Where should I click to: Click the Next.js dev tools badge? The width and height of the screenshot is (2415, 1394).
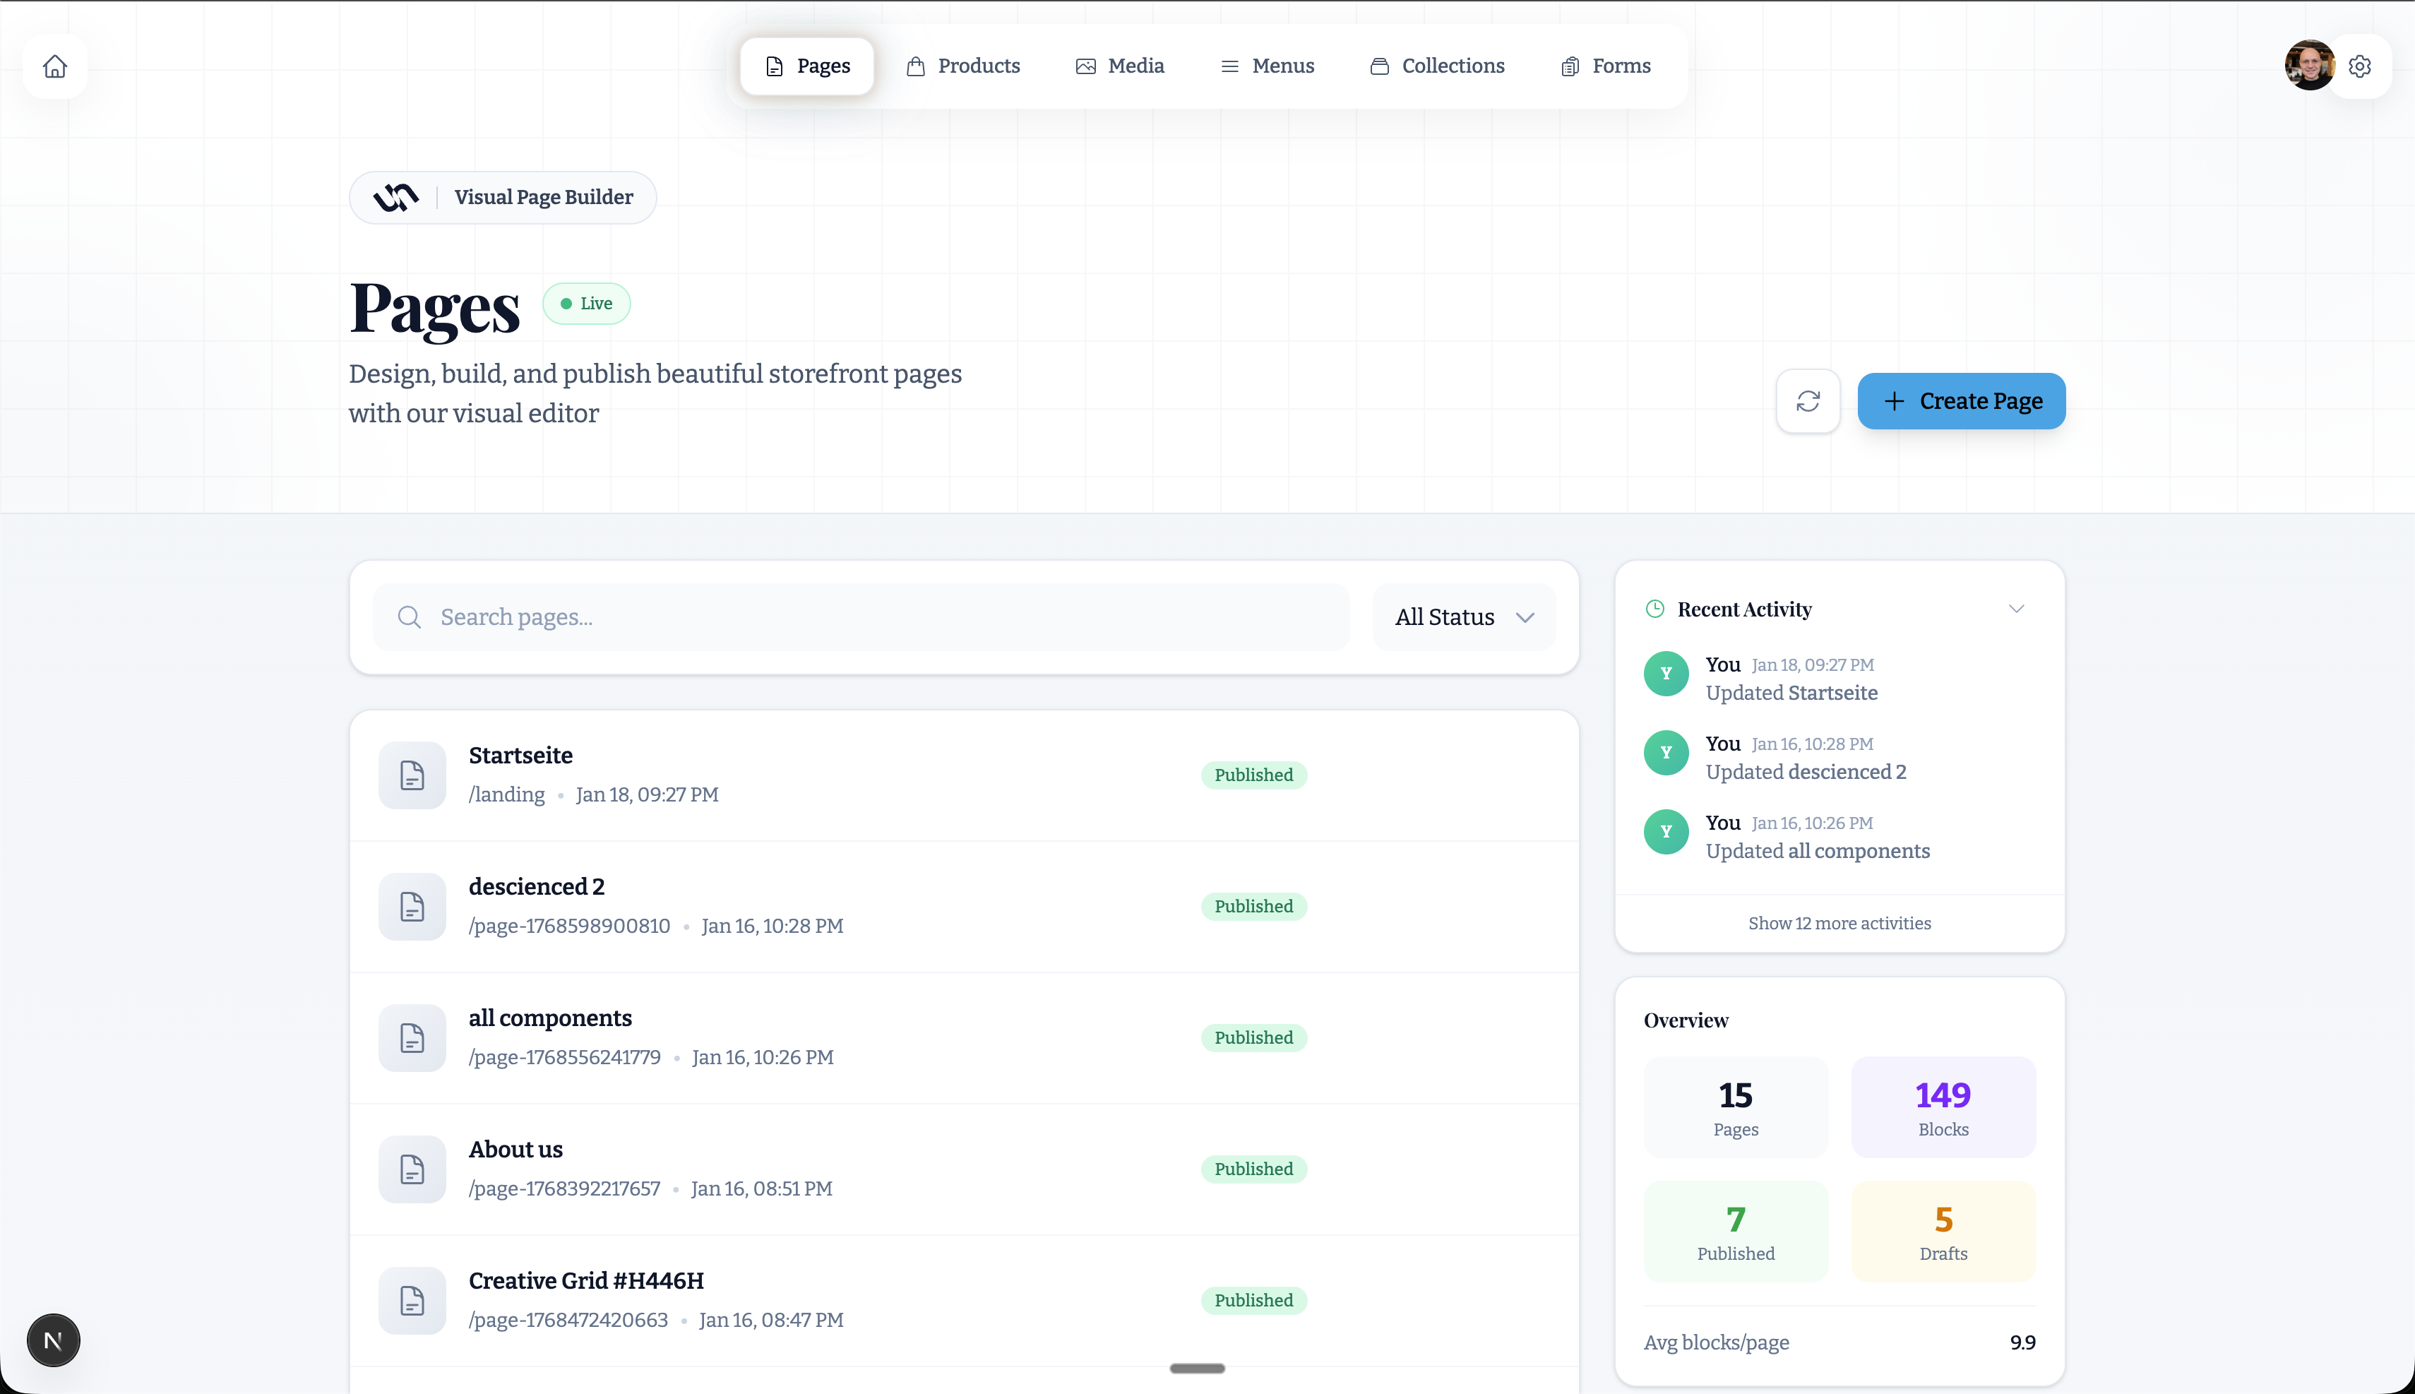54,1340
